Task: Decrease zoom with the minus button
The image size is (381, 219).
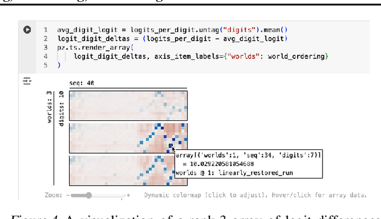Action: pos(68,195)
